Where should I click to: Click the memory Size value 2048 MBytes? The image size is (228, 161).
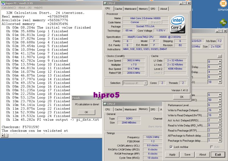pos(129,123)
